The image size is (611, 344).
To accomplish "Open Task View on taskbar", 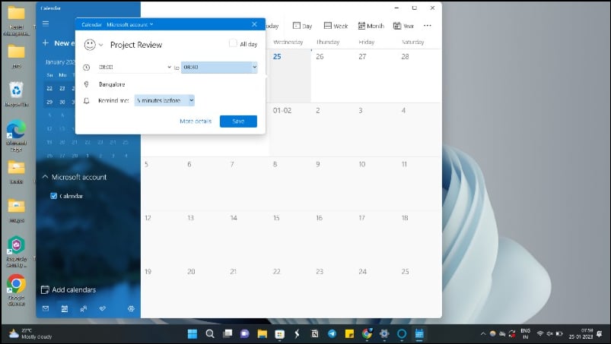I will click(228, 334).
